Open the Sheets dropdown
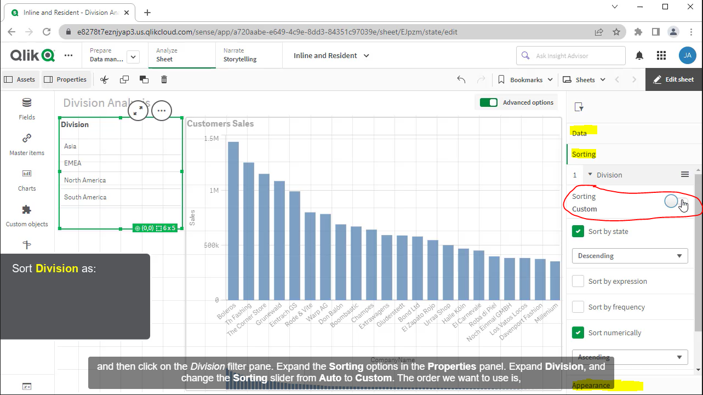 pyautogui.click(x=584, y=79)
